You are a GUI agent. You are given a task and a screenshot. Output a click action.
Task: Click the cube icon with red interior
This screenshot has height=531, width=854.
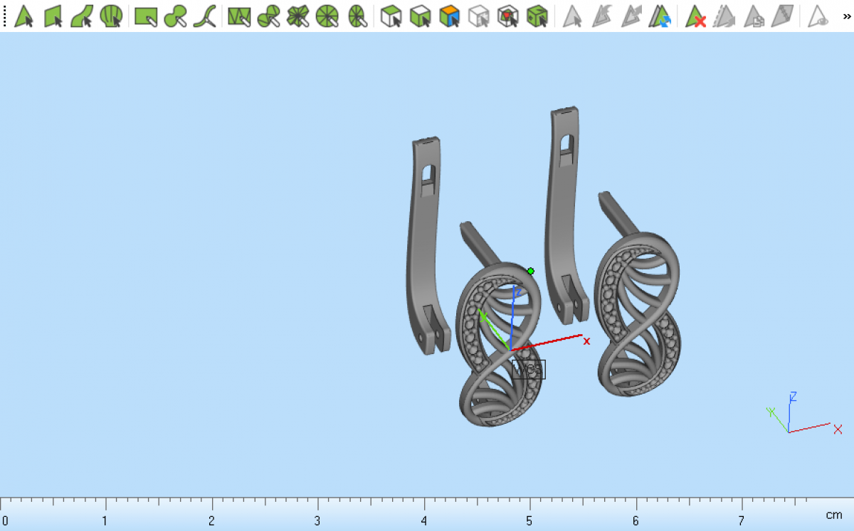click(x=507, y=16)
